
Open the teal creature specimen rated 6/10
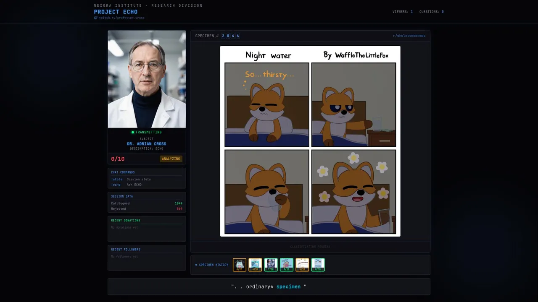240,265
